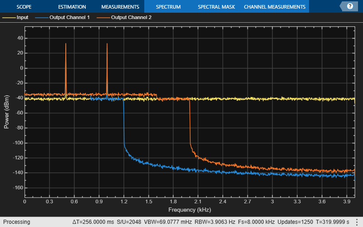
Task: Click the RBW=3.9063 Hz status readout
Action: pos(215,222)
